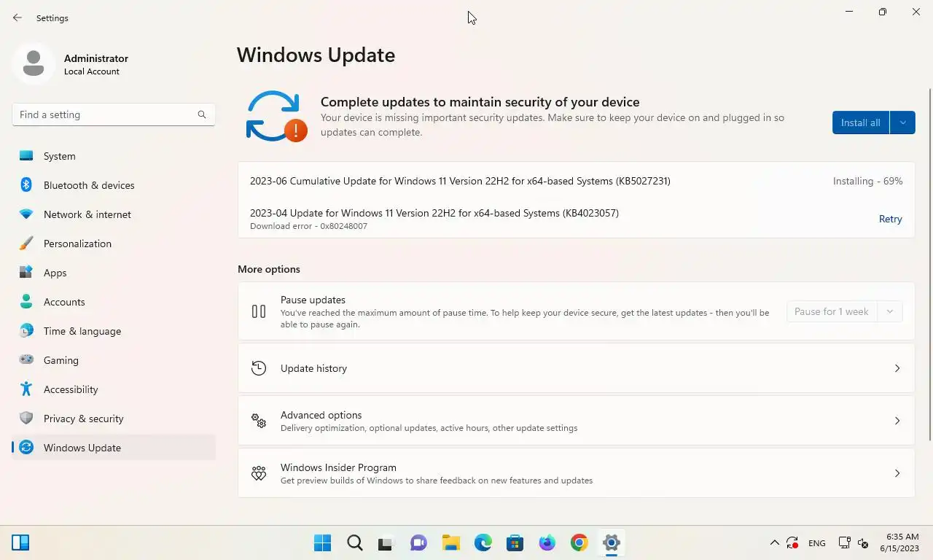The image size is (933, 560).
Task: Open Advanced options via its chevron
Action: pyautogui.click(x=897, y=421)
